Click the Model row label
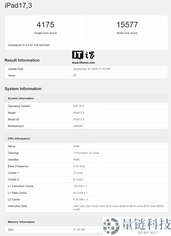171x236 pixels. (x=12, y=113)
